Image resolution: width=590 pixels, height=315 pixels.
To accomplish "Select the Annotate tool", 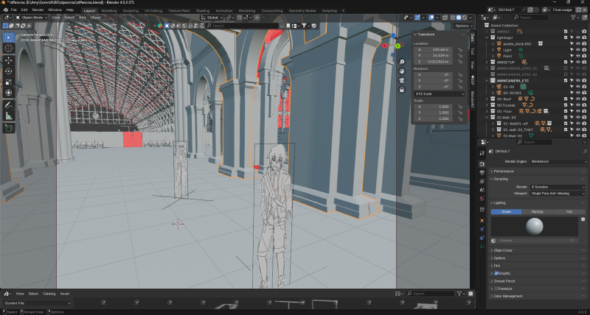I will pos(9,104).
